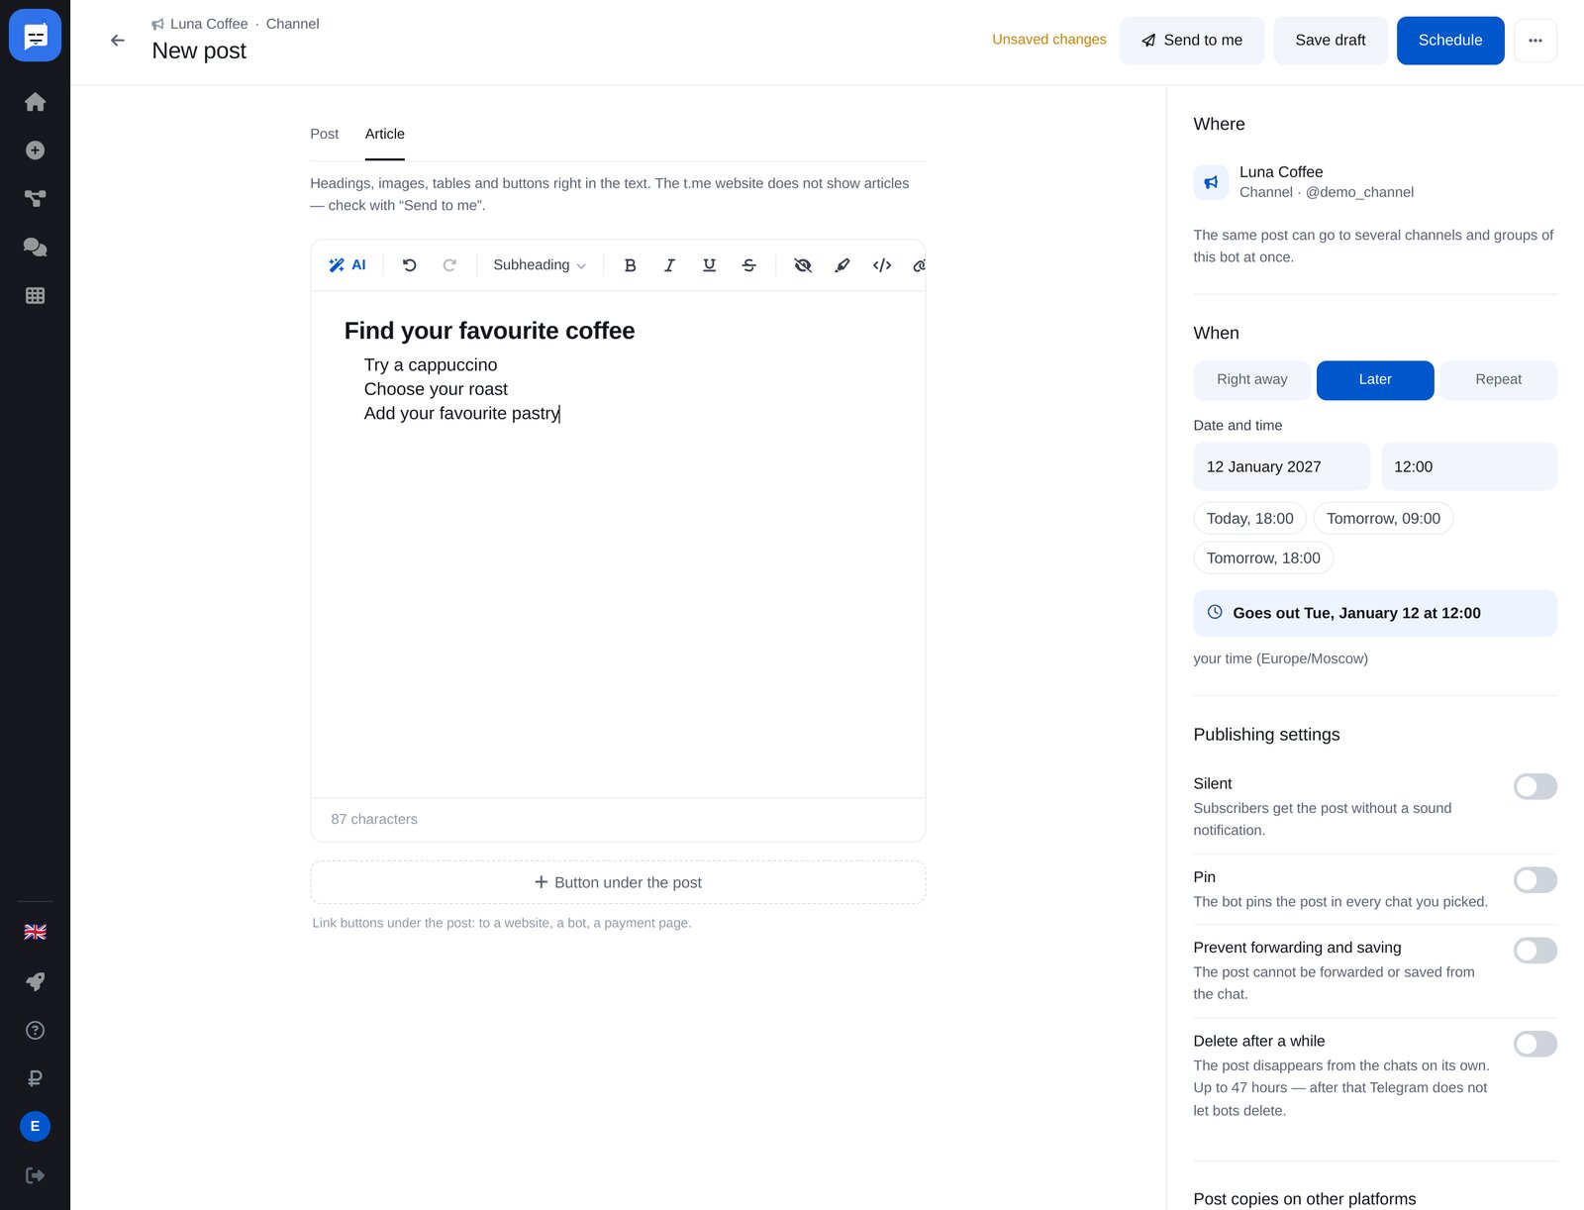Select the Repeat schedule option
Screen dimensions: 1584x1210
(x=1498, y=380)
